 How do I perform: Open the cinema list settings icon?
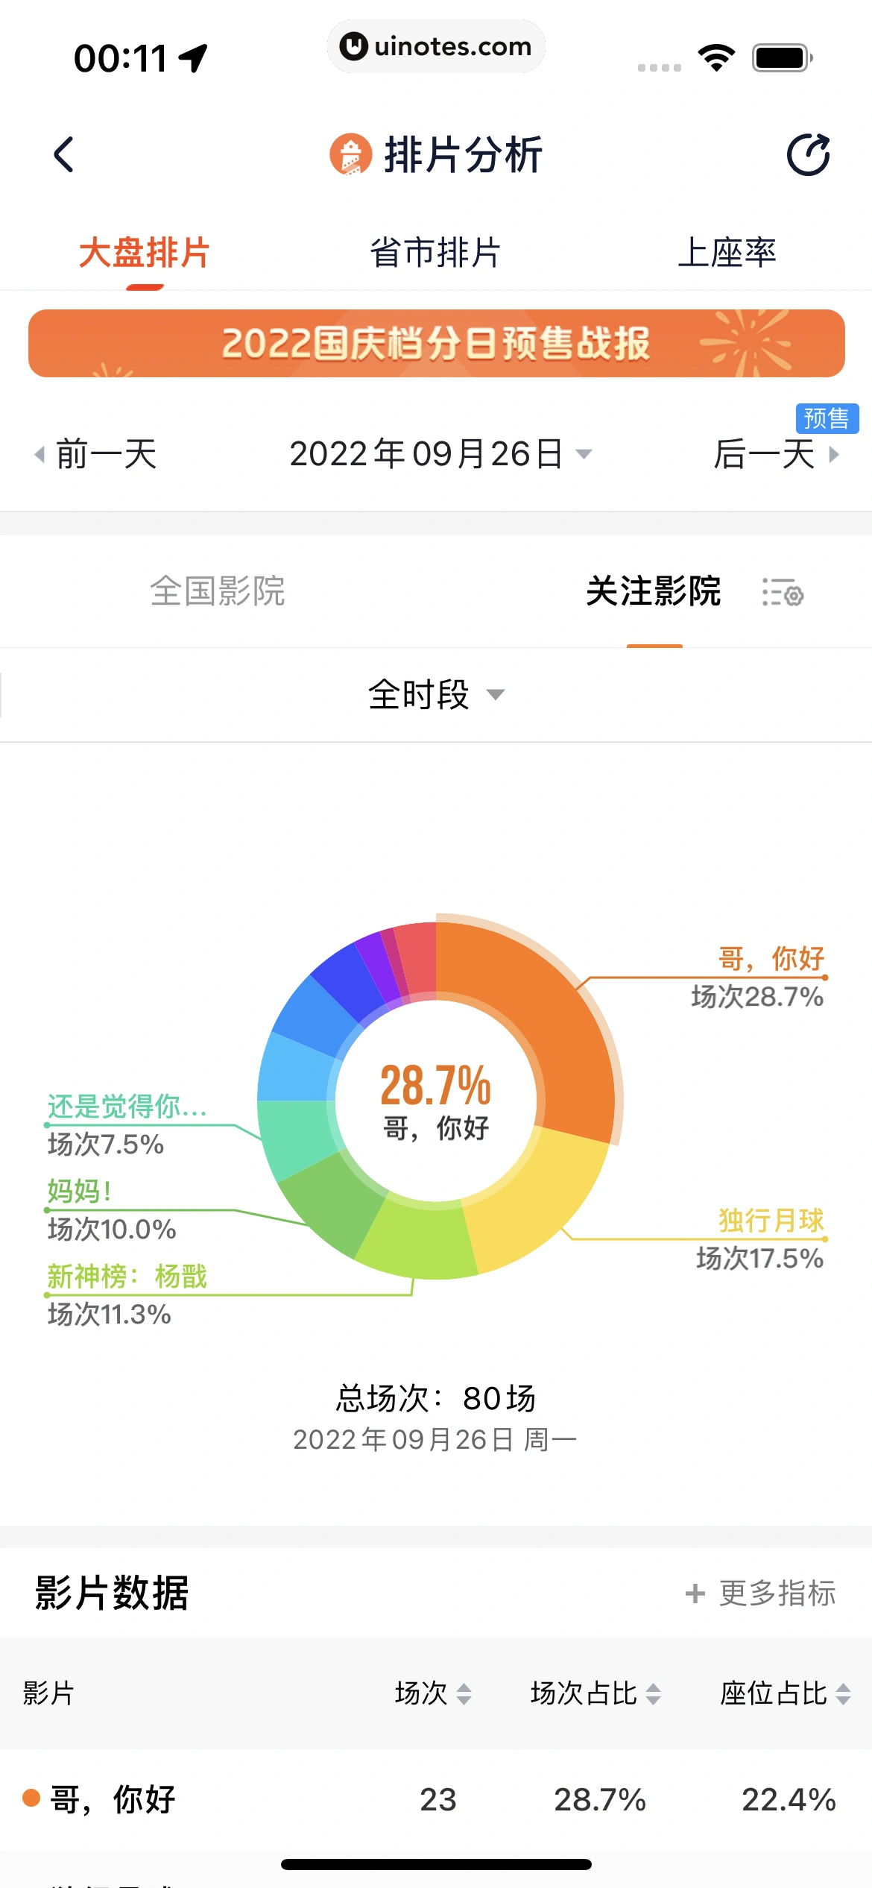[x=783, y=592]
